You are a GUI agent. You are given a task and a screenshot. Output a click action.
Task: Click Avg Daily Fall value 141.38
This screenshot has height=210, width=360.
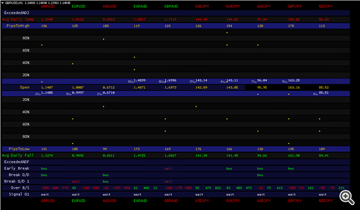pyautogui.click(x=201, y=155)
